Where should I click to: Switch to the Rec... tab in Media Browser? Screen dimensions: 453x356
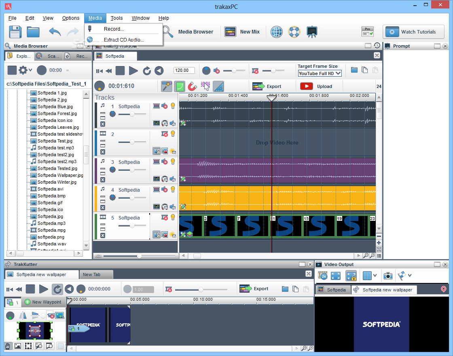pyautogui.click(x=77, y=56)
